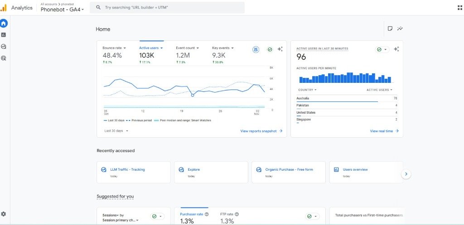Click the benchmarking icon on overview card
This screenshot has width=464, height=225.
[x=256, y=50]
